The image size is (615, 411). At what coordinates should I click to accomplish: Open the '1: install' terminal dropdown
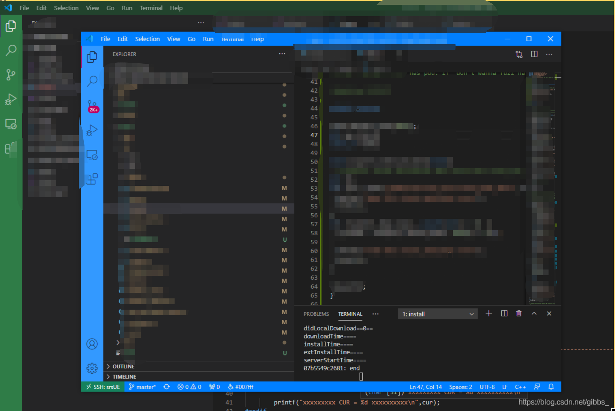tap(437, 314)
